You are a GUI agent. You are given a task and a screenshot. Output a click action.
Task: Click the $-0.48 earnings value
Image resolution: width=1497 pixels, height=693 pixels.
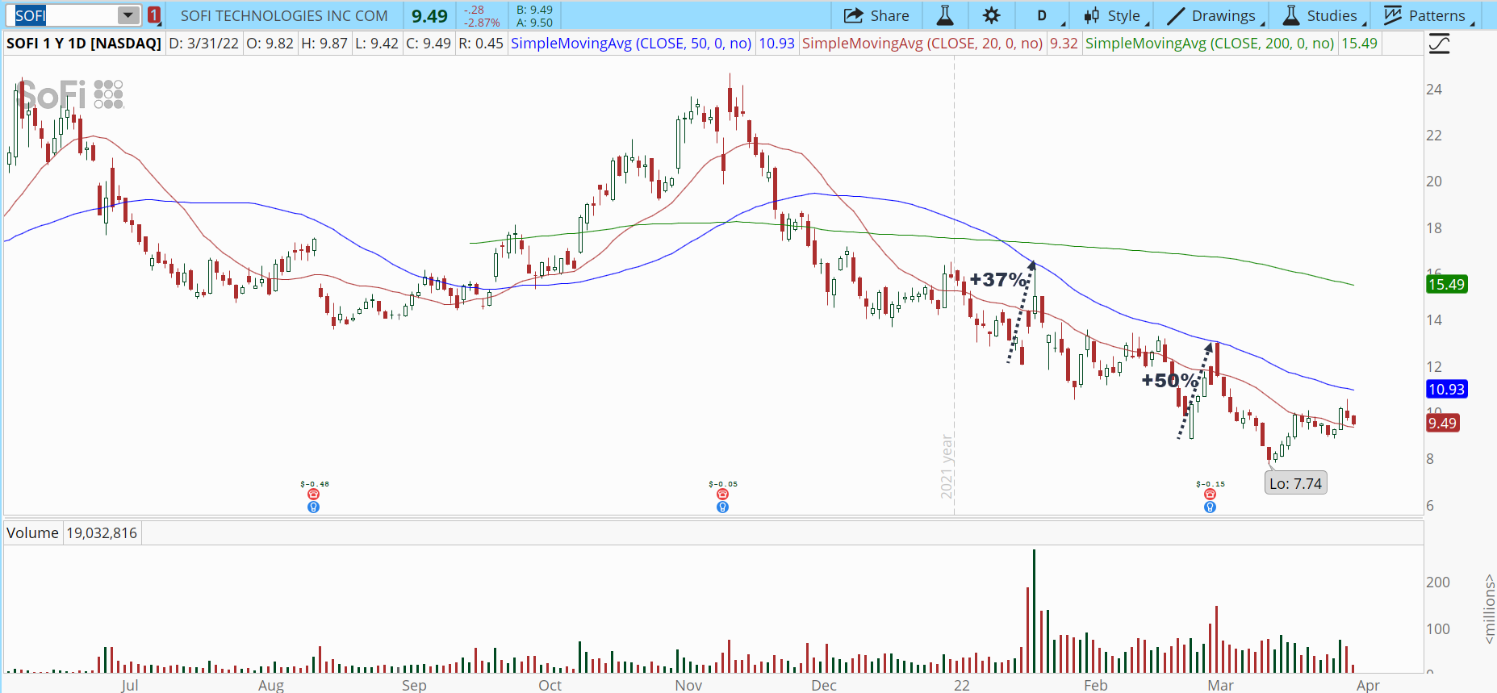click(x=314, y=484)
